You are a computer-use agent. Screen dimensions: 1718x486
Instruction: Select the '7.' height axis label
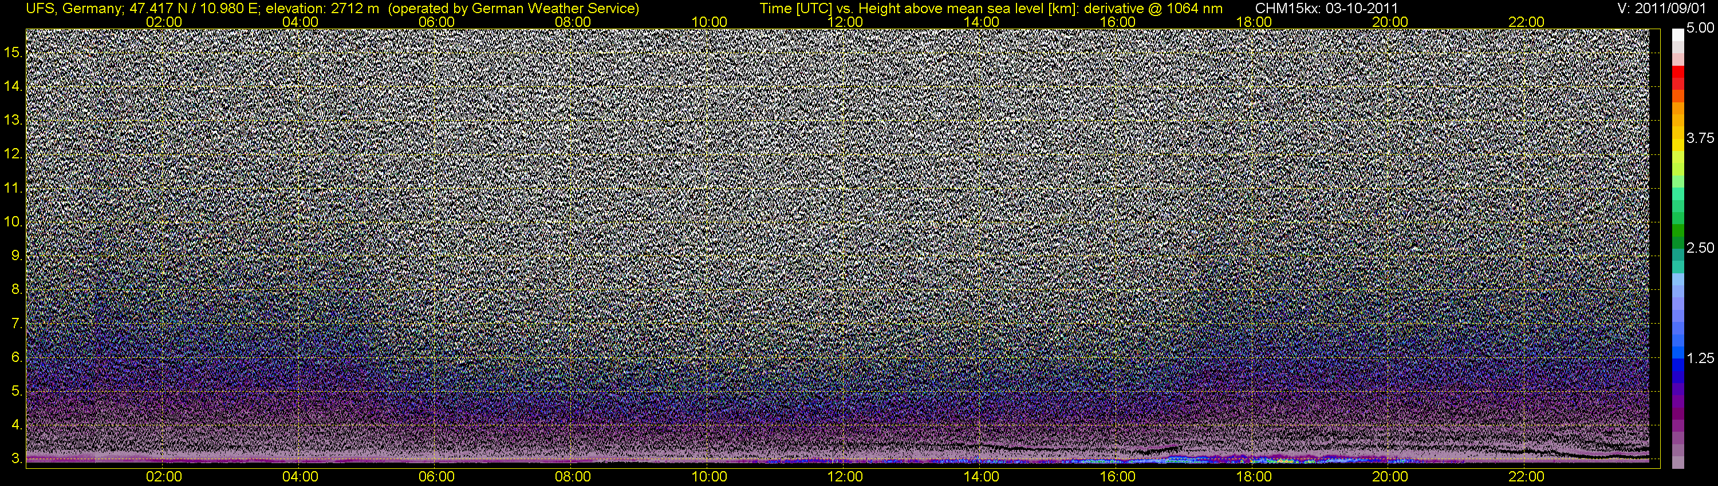click(x=17, y=324)
